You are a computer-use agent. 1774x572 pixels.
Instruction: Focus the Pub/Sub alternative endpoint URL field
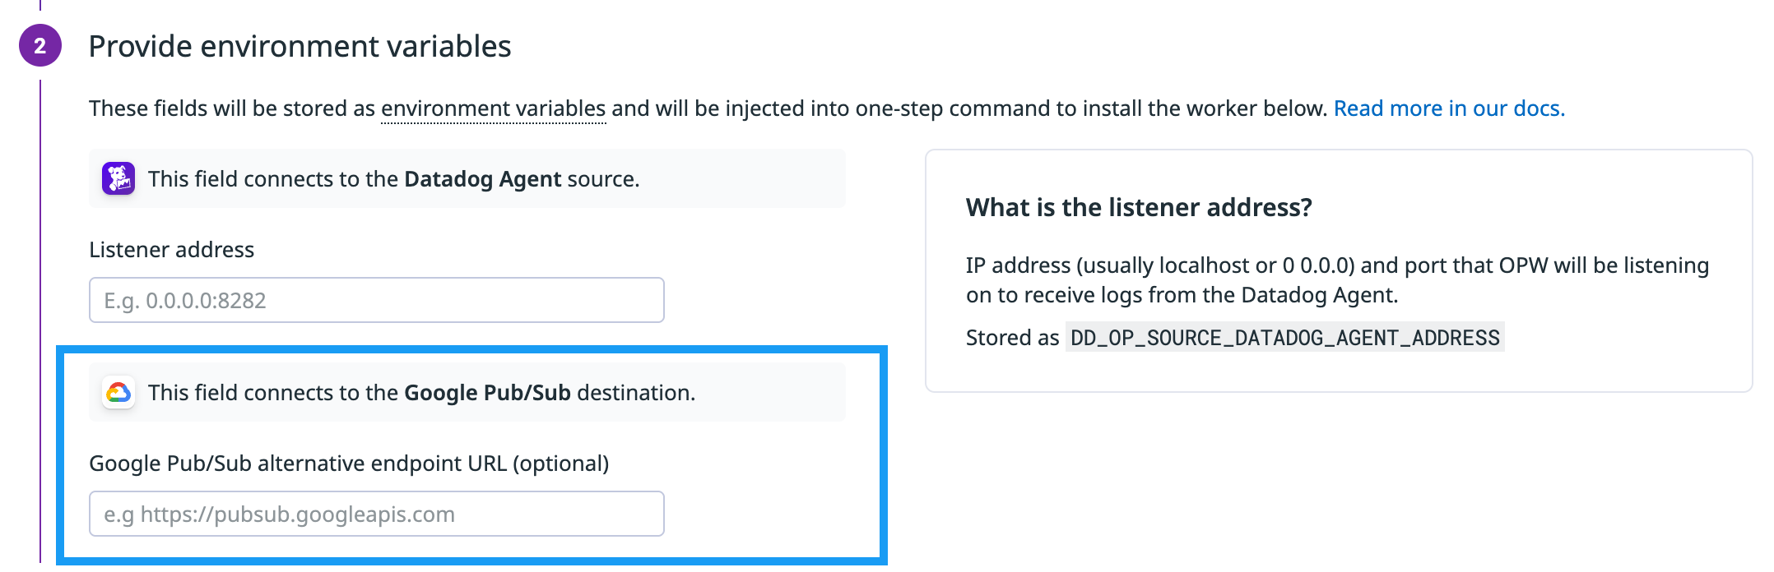(377, 514)
